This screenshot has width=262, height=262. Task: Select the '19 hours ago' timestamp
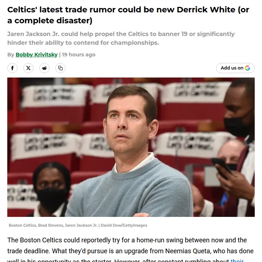tap(79, 55)
